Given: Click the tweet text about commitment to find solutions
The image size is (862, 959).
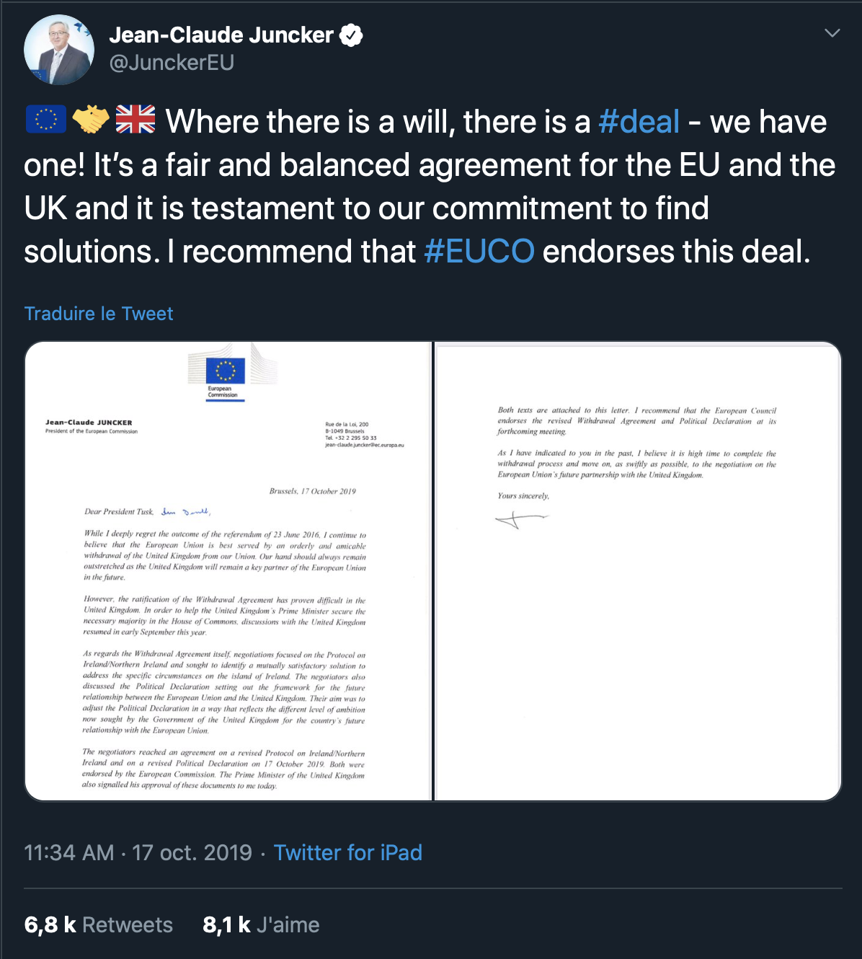Looking at the screenshot, I should click(x=366, y=208).
